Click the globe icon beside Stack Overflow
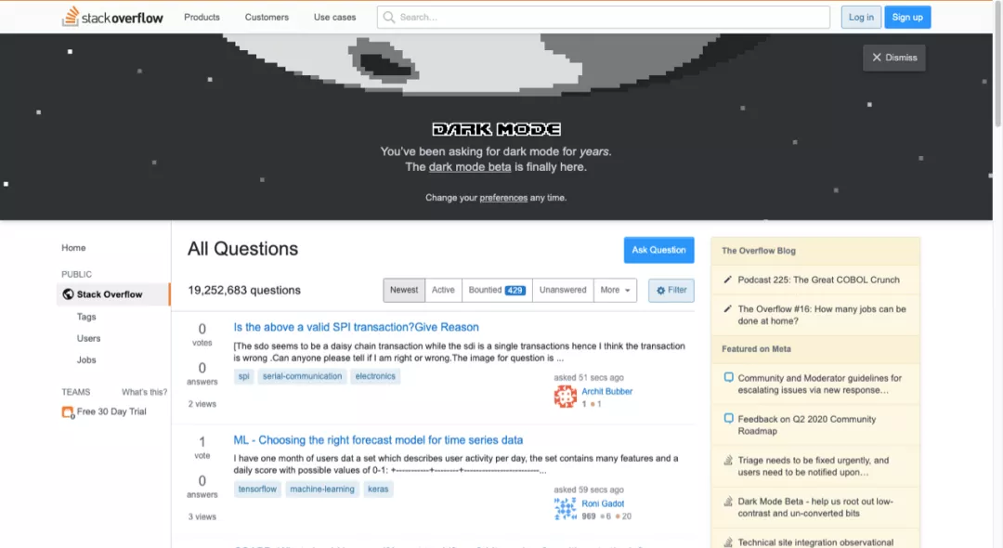1003x548 pixels. click(69, 294)
